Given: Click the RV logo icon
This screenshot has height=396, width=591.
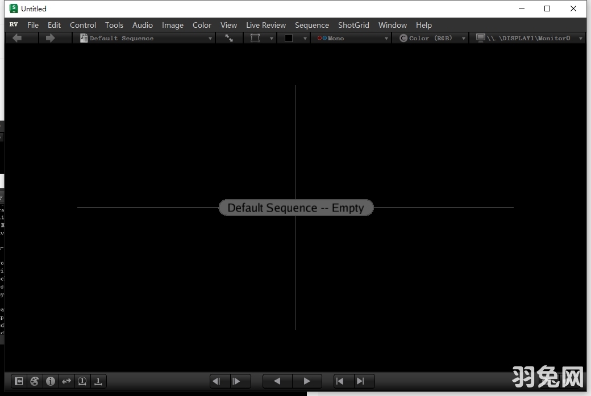Looking at the screenshot, I should click(14, 25).
